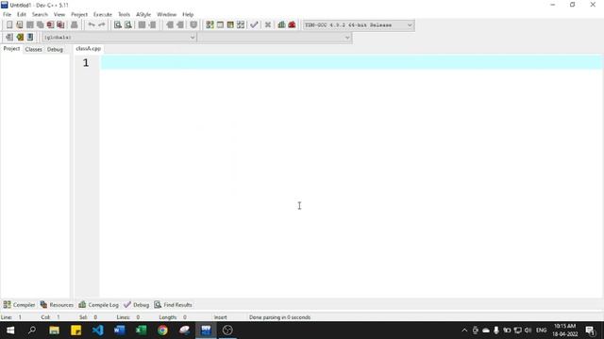
Task: Click the Save toolbar icon
Action: pos(29,25)
